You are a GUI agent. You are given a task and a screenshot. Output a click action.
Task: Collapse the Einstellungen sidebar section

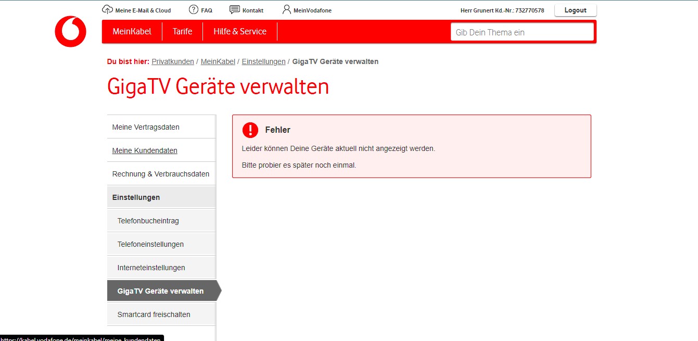click(x=161, y=197)
